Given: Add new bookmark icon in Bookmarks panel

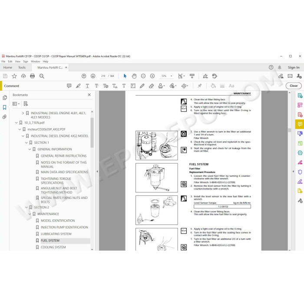Looking at the screenshot, I should [x=26, y=104].
